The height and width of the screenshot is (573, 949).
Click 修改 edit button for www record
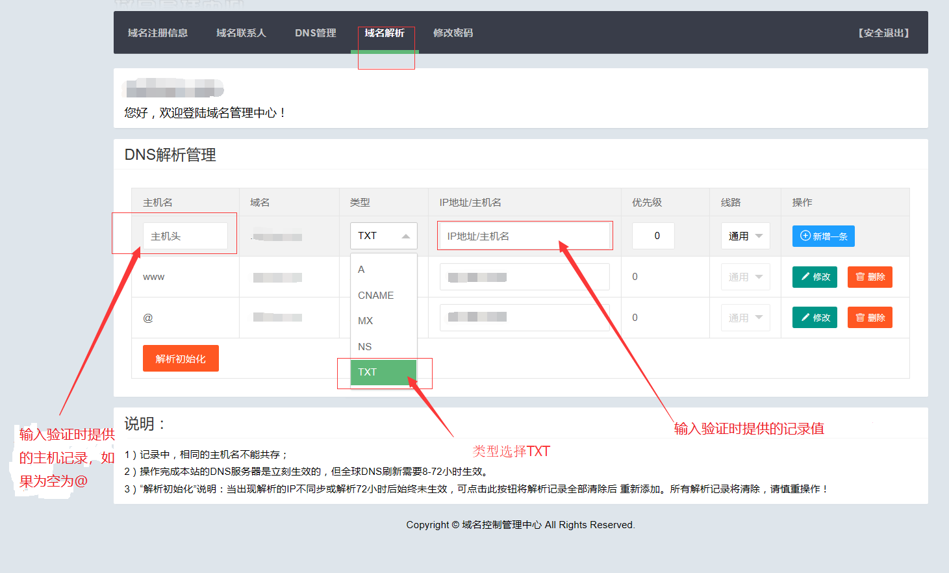[x=815, y=277]
